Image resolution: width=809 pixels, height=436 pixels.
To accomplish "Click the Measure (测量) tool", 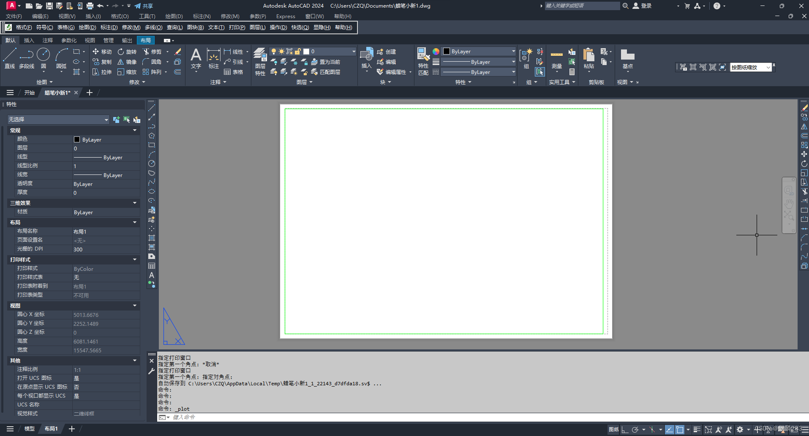I will point(557,59).
